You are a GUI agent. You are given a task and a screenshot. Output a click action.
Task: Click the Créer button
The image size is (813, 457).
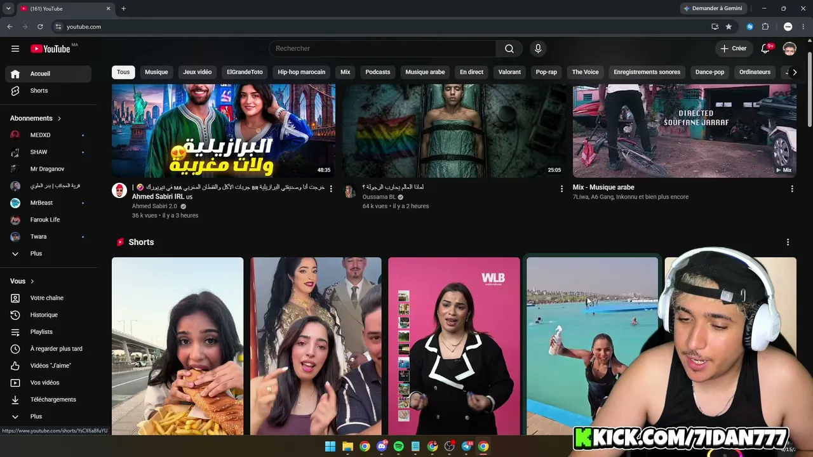pos(734,48)
